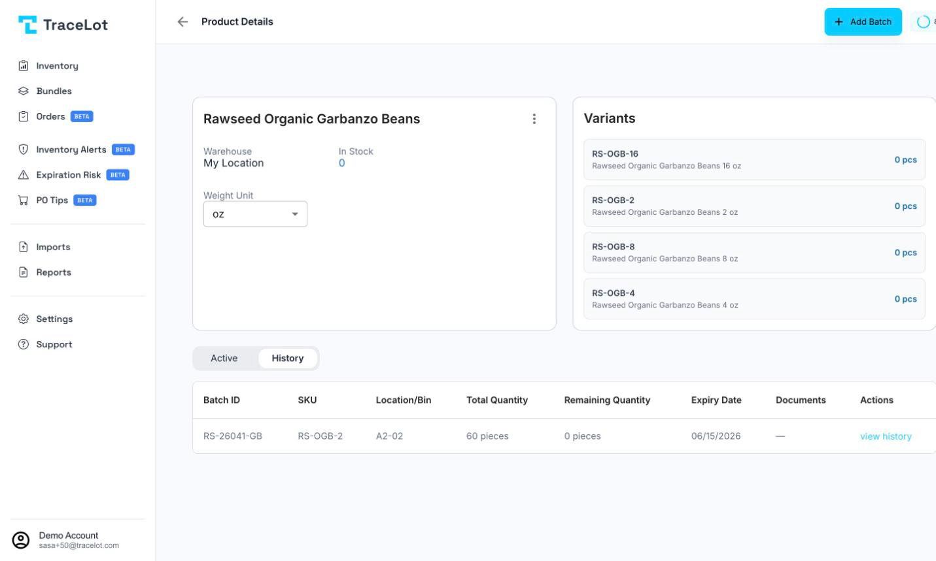
Task: Click the Location/Bin column header
Action: [404, 400]
